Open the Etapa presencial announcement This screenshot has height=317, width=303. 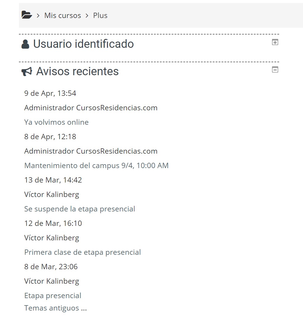click(x=53, y=295)
